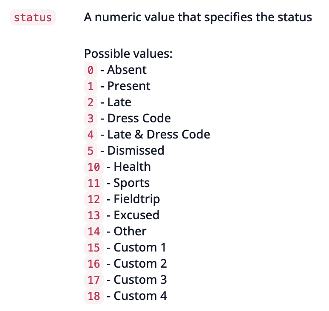Click the 5 code badge for Dismissed
The image size is (329, 311).
coord(91,151)
